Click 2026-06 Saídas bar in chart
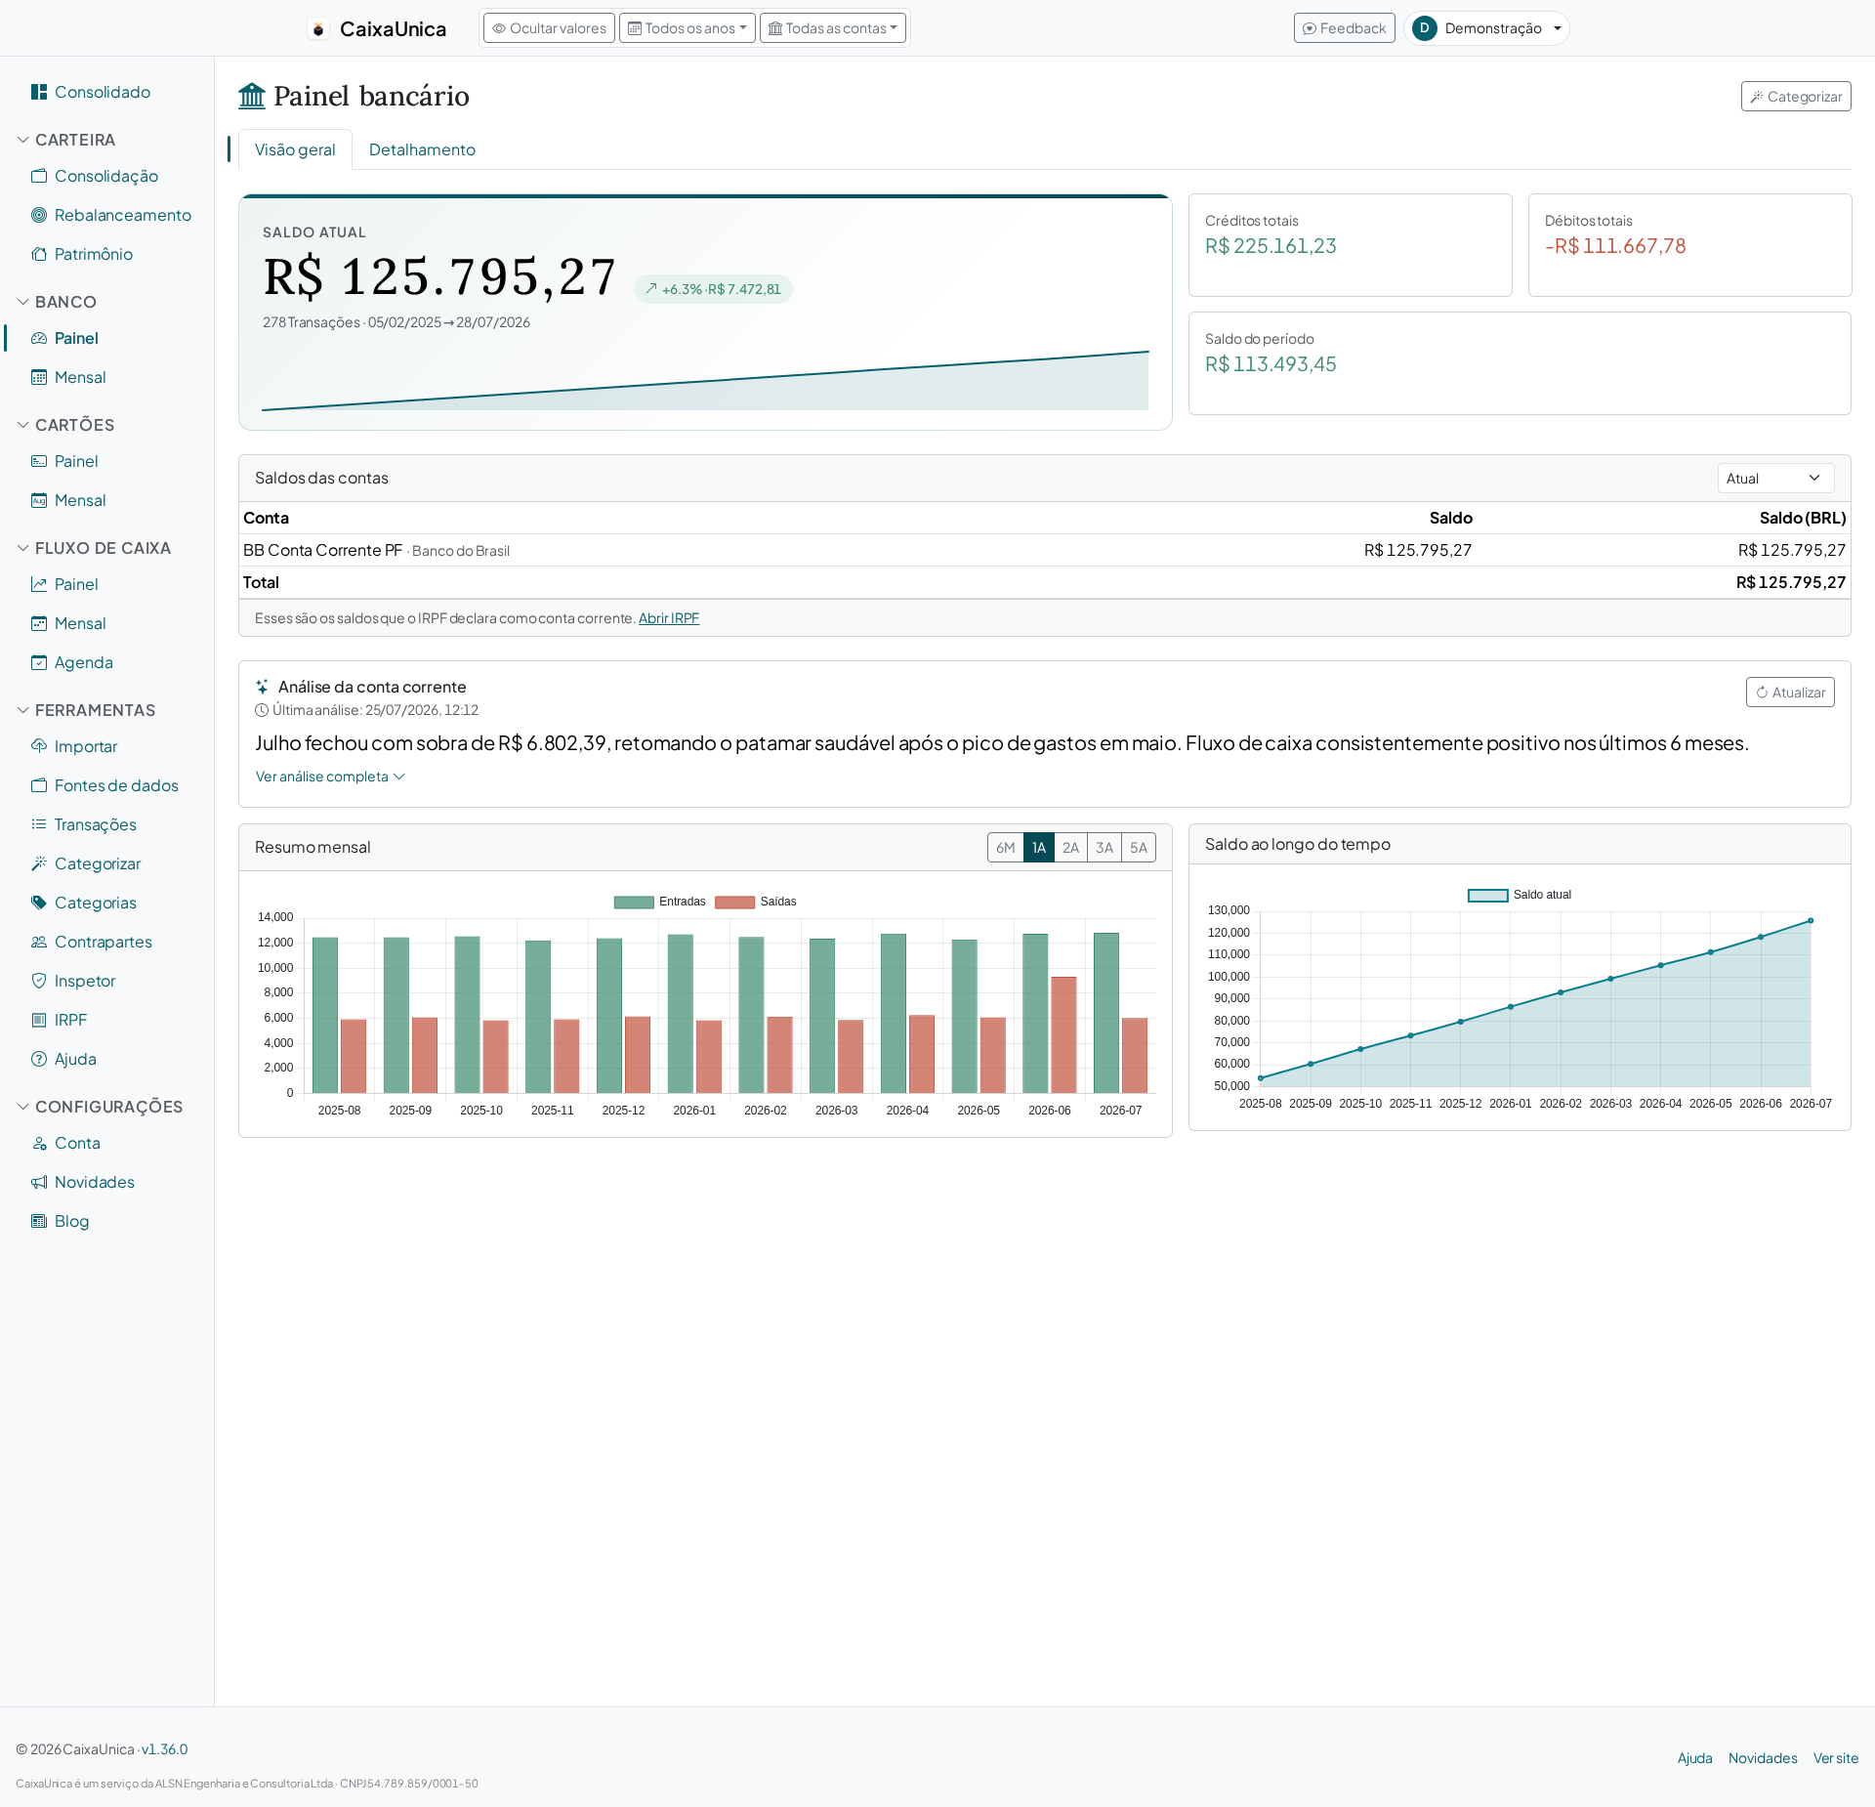 (1063, 1034)
